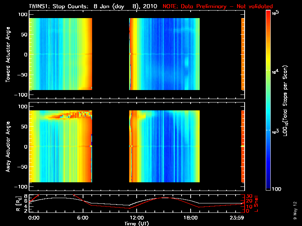Click the "6:00" time axis label
Viewport: 302px width, 226px height.
click(x=83, y=218)
